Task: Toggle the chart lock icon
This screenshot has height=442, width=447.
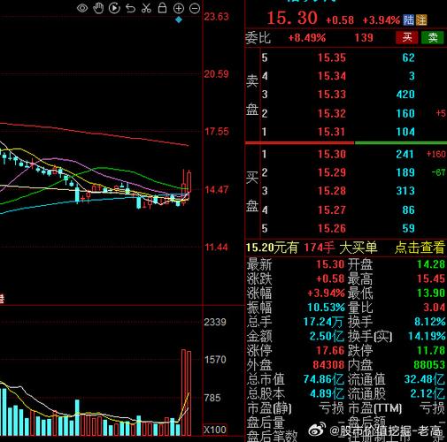Action: tap(162, 8)
